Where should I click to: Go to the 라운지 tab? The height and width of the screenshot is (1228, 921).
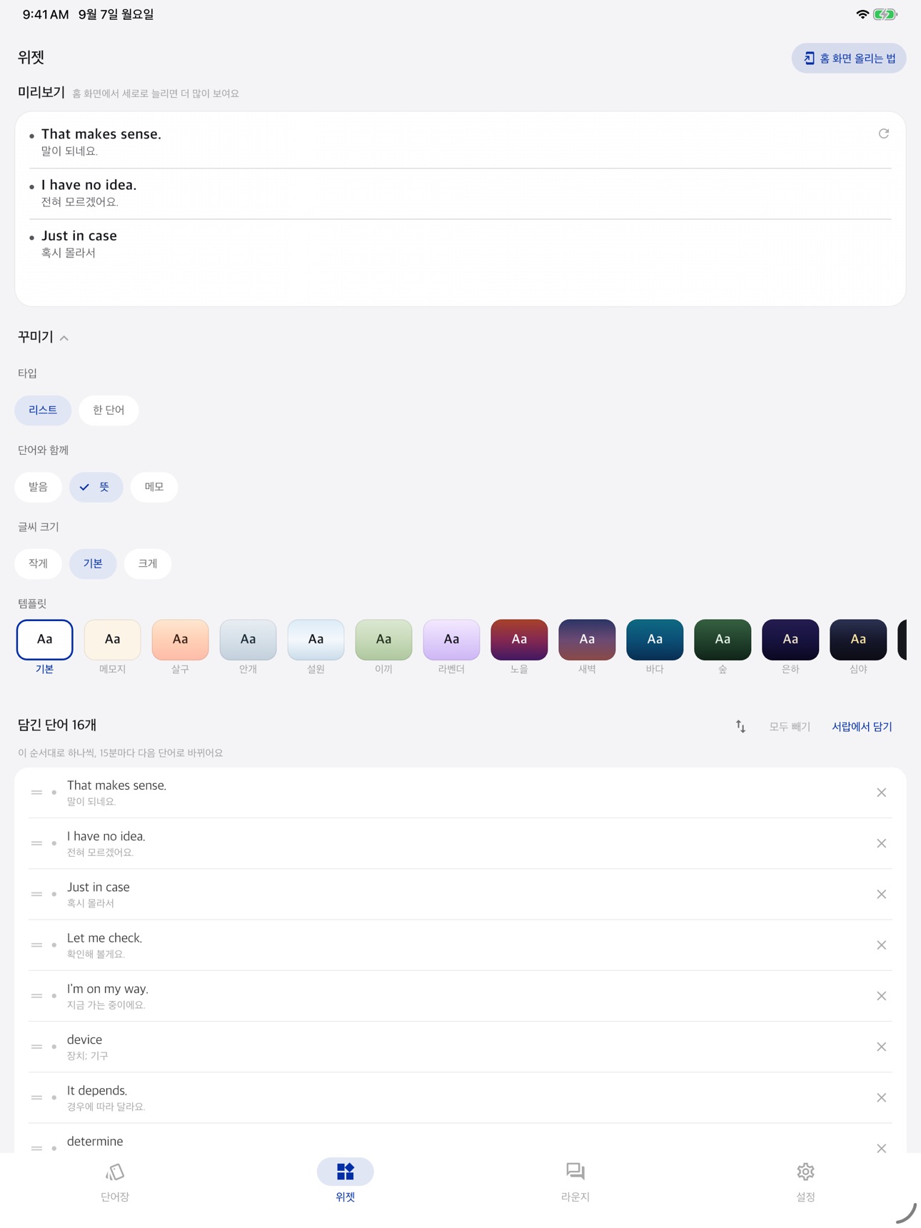pos(575,1182)
